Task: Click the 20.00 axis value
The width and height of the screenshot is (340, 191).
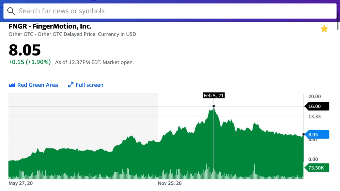Action: click(314, 96)
